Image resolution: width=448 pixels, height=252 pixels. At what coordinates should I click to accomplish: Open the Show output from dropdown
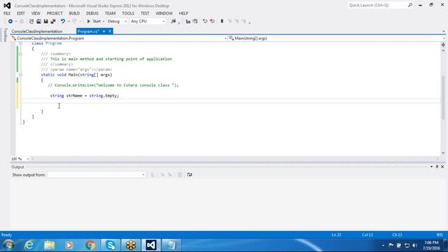pos(97,174)
